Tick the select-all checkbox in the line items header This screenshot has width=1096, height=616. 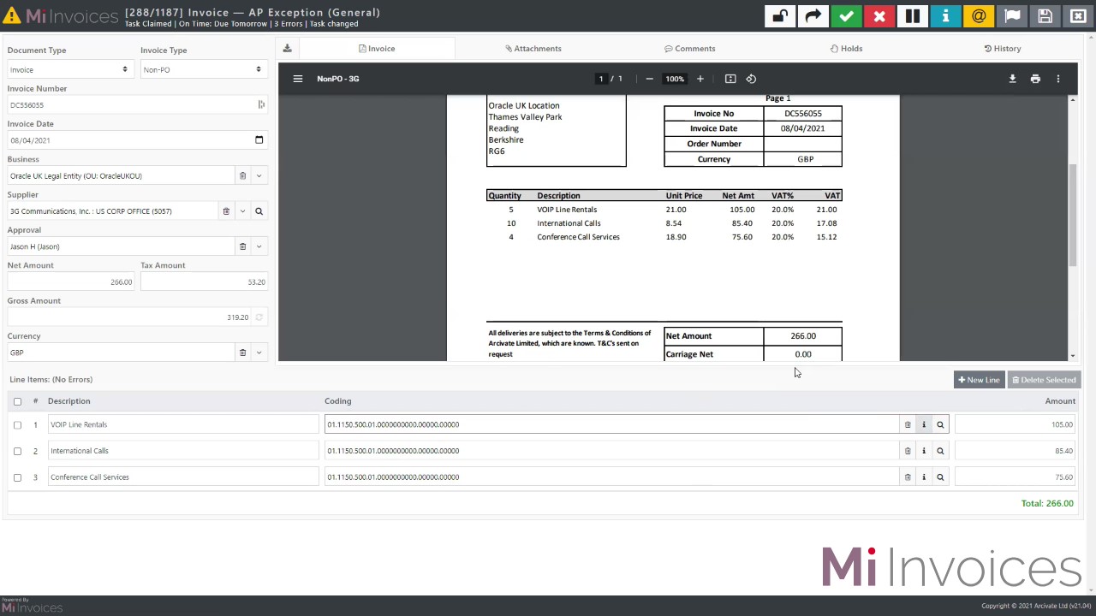point(17,400)
